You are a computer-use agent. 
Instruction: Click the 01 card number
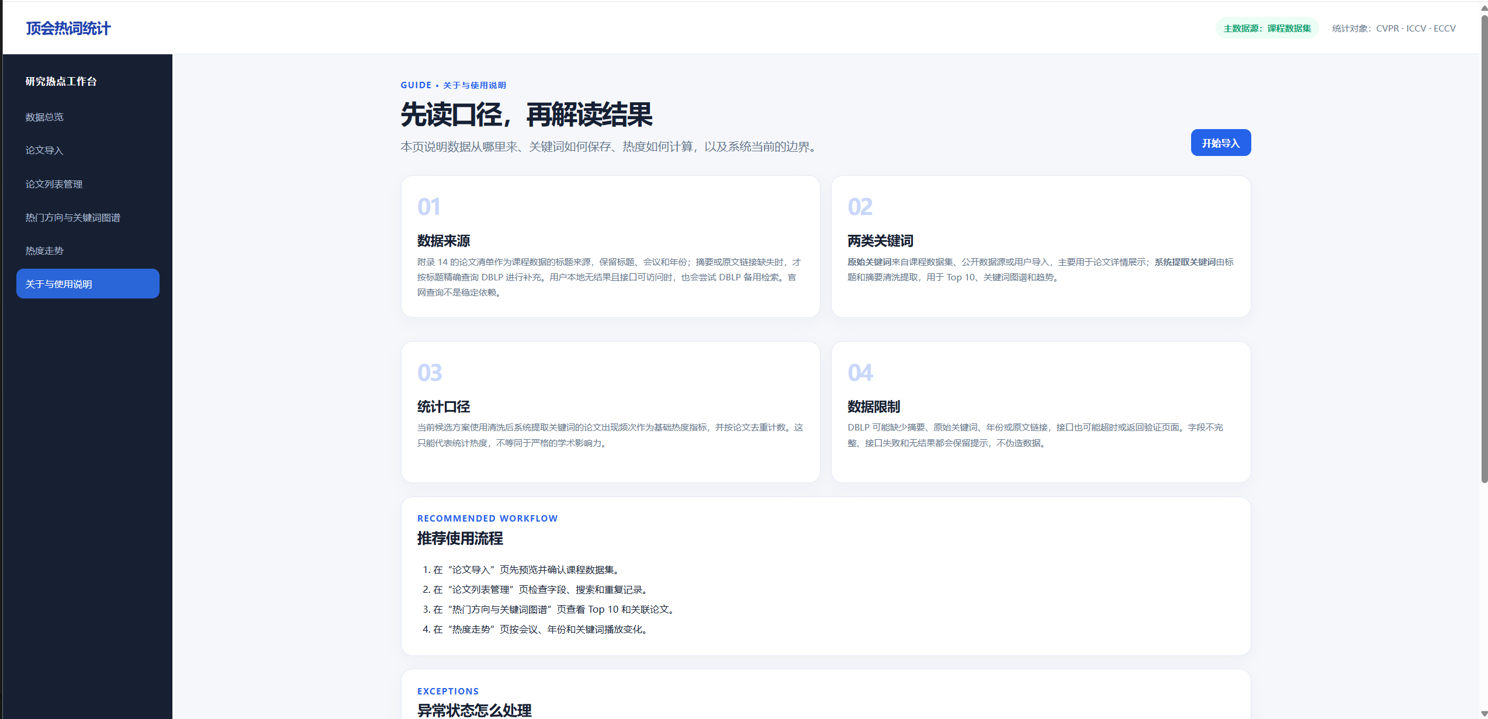pos(428,207)
